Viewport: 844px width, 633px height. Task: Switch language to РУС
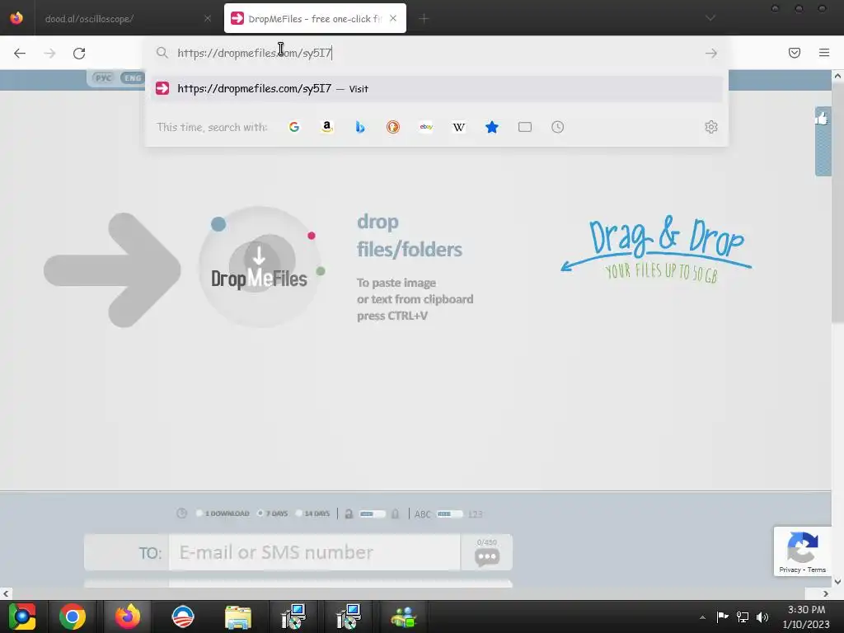point(103,78)
